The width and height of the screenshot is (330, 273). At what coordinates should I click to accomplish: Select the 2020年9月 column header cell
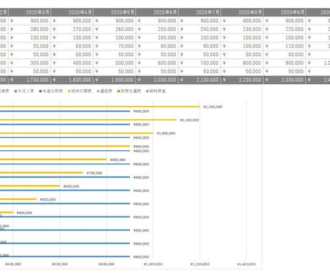point(285,12)
